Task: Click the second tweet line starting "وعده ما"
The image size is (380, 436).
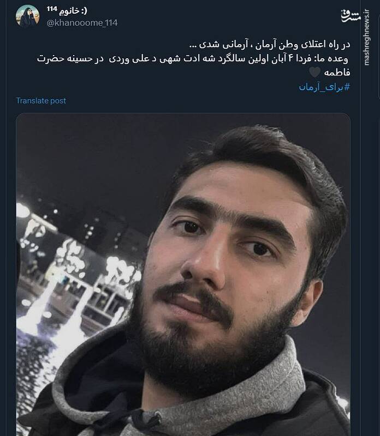Action: pyautogui.click(x=192, y=59)
